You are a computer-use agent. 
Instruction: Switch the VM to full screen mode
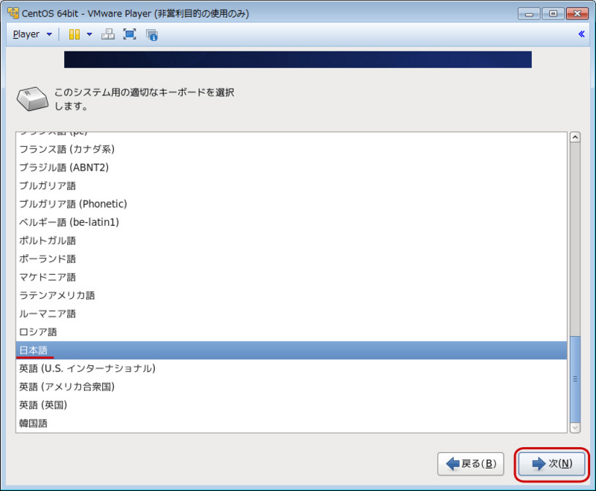(130, 34)
